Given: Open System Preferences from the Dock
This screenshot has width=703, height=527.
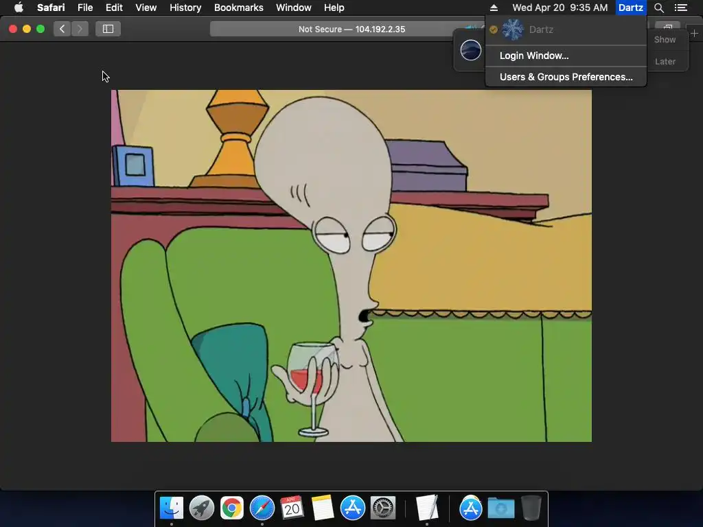Looking at the screenshot, I should pyautogui.click(x=382, y=508).
